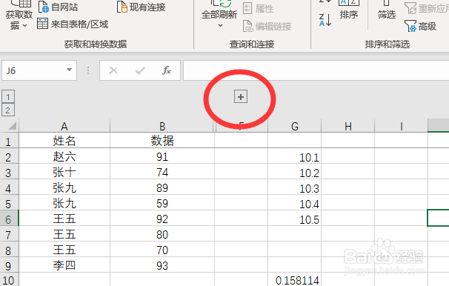The height and width of the screenshot is (286, 449).
Task: Click the Name Box showing J6
Action: 33,70
